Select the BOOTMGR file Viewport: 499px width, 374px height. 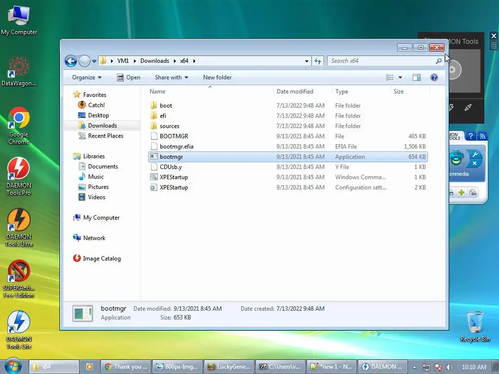[x=288, y=136]
